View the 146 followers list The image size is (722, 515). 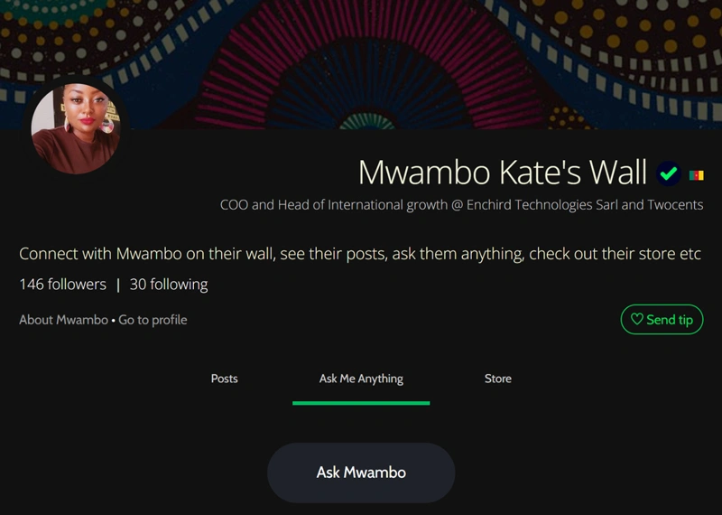62,285
